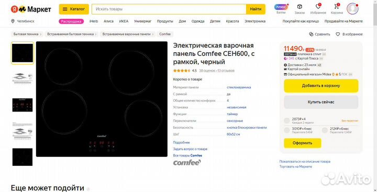377x192 pixels.
Task: Click таймер functions value link
Action: point(232,114)
